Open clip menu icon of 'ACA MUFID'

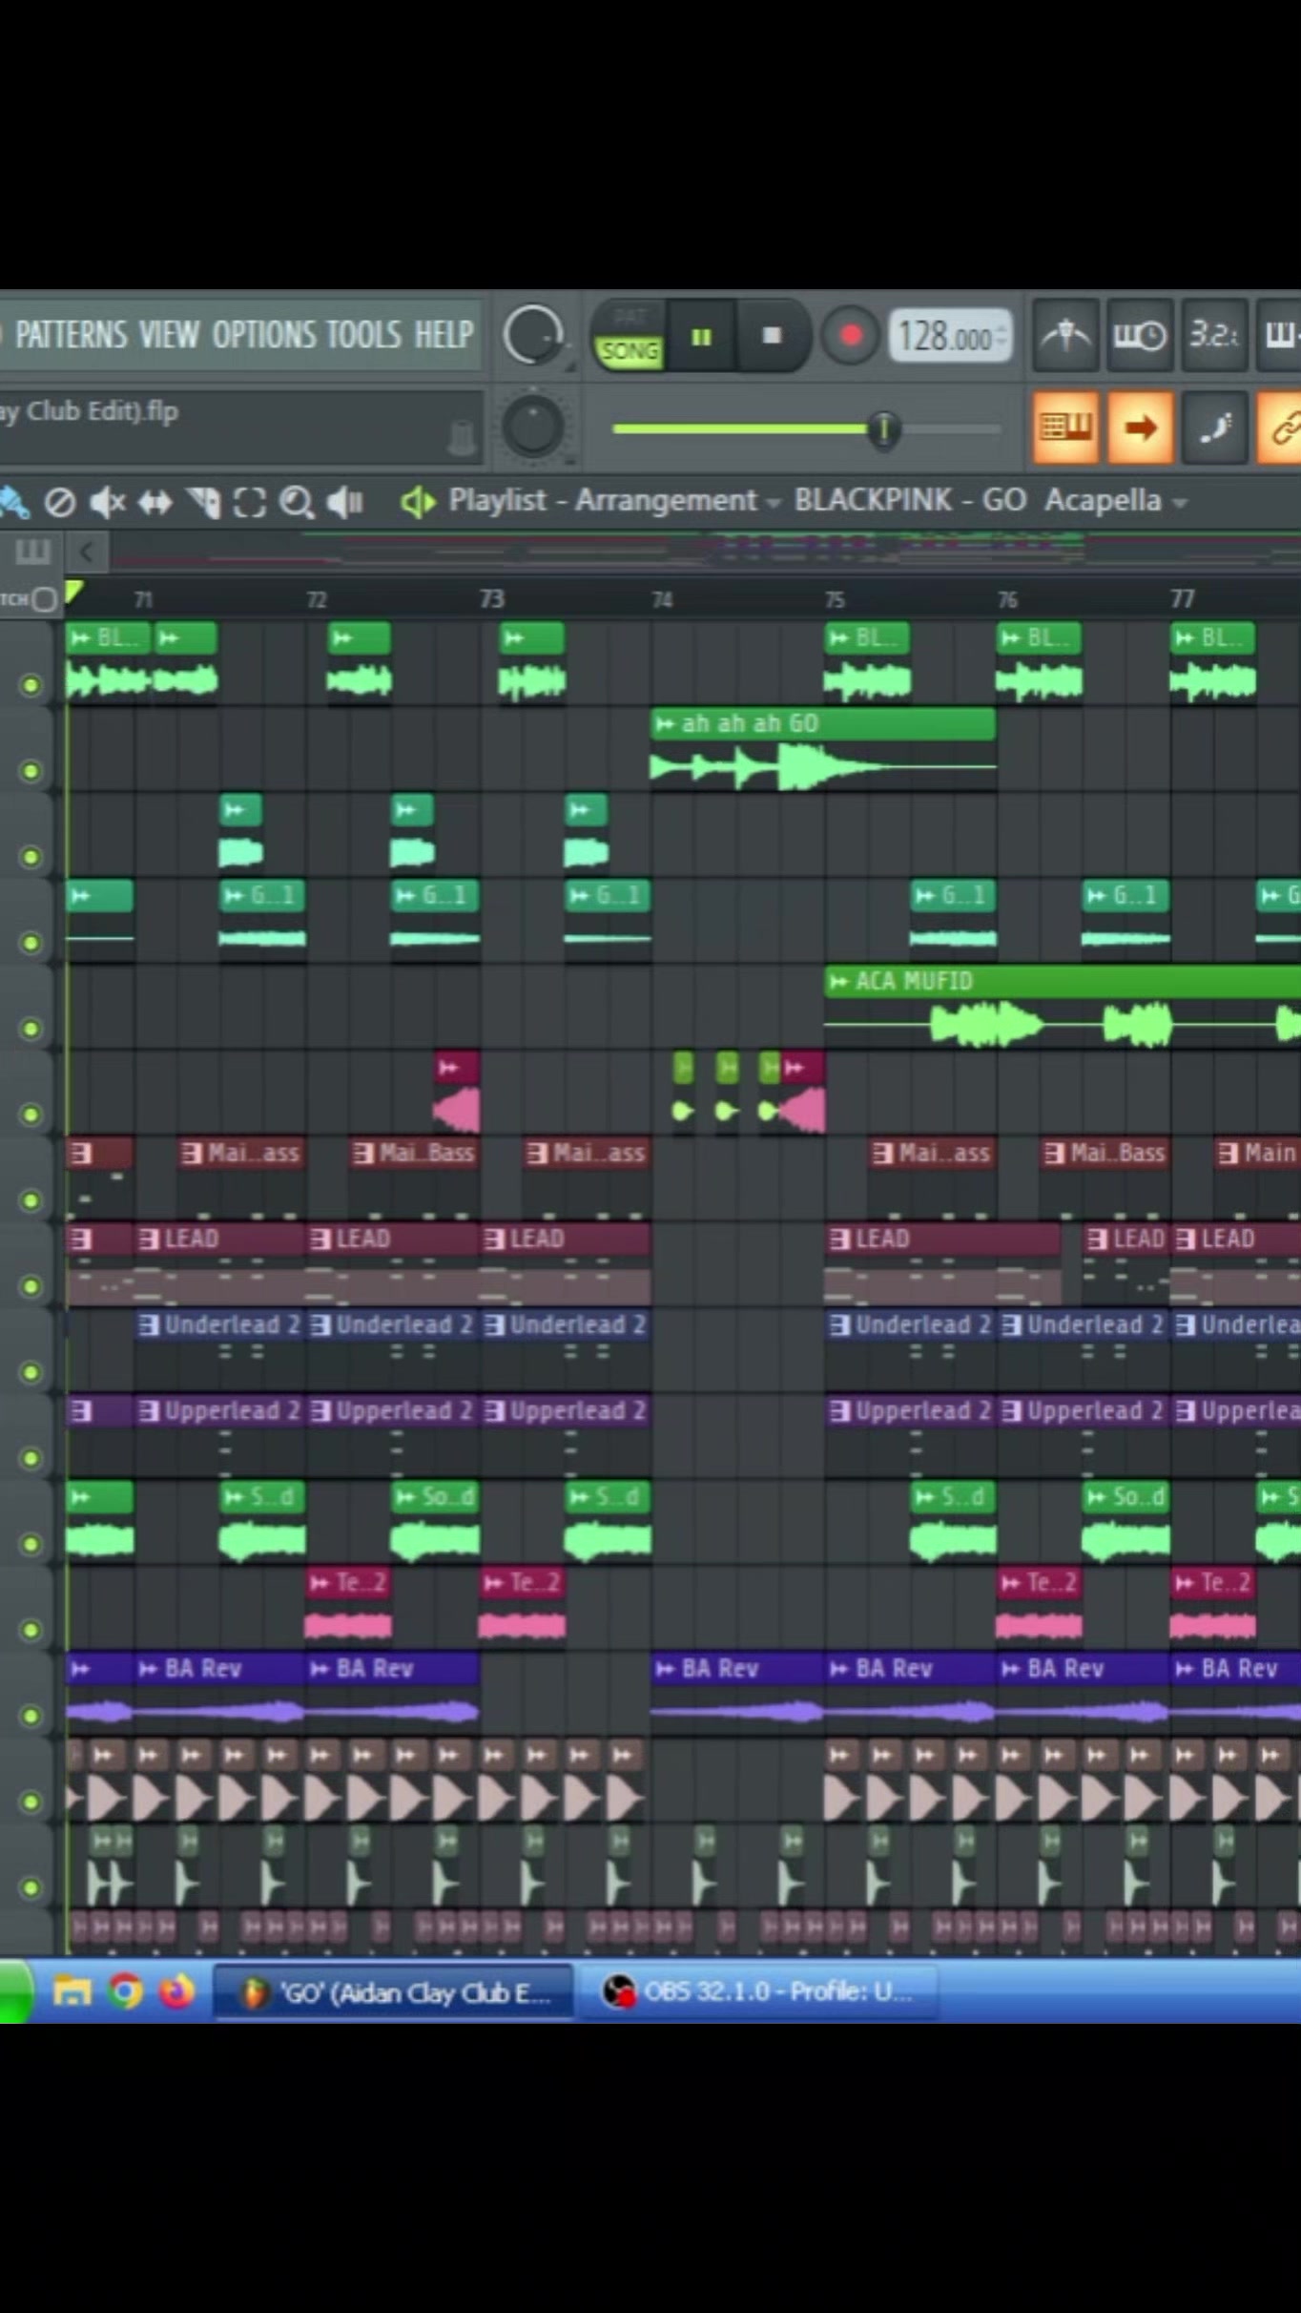click(838, 982)
